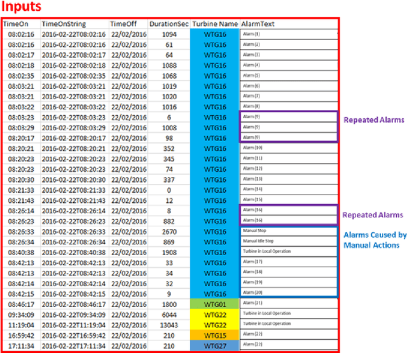407x353 pixels.
Task: Click the Alarm (21) text cell
Action: point(289,303)
